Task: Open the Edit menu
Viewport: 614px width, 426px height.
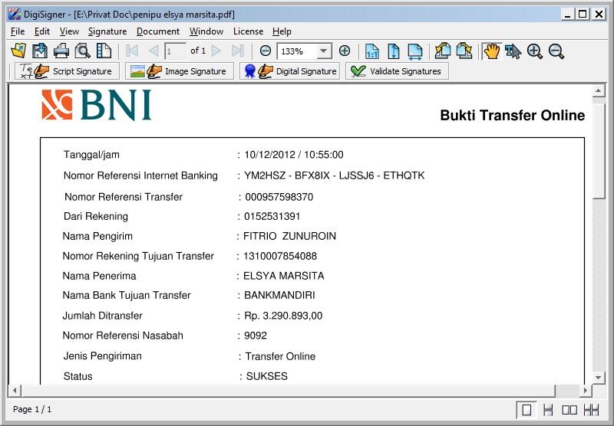Action: click(42, 31)
